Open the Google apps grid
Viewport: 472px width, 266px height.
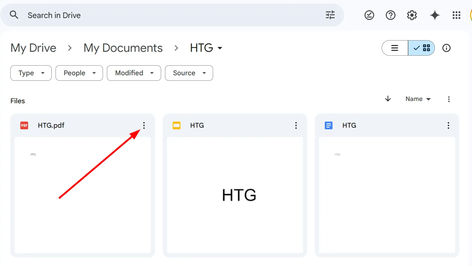click(x=456, y=15)
